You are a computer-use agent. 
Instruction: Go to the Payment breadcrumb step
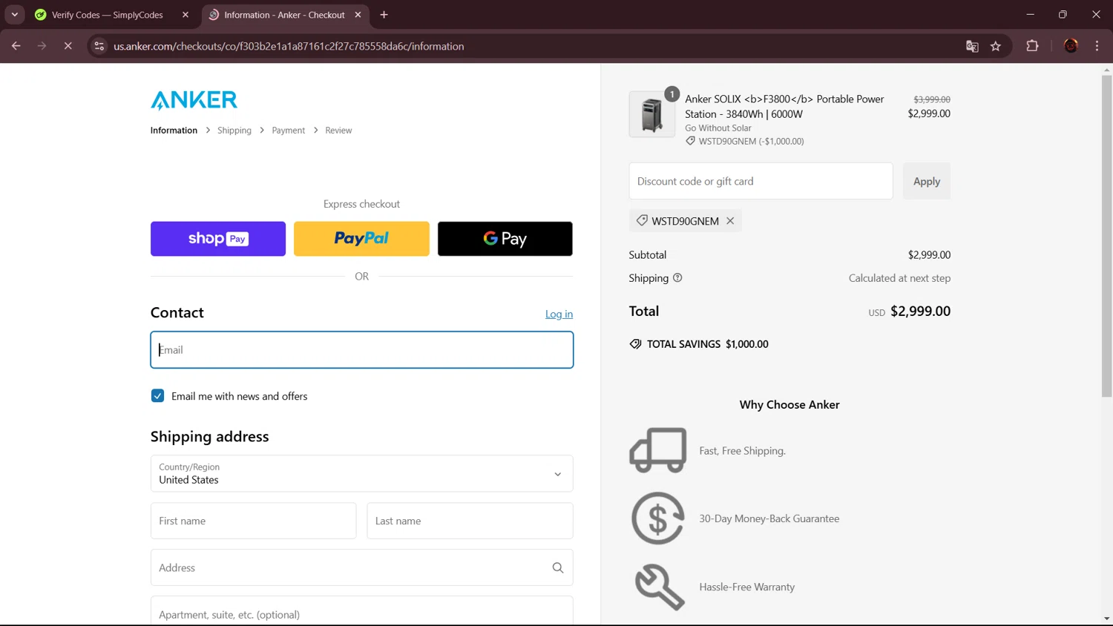click(288, 131)
